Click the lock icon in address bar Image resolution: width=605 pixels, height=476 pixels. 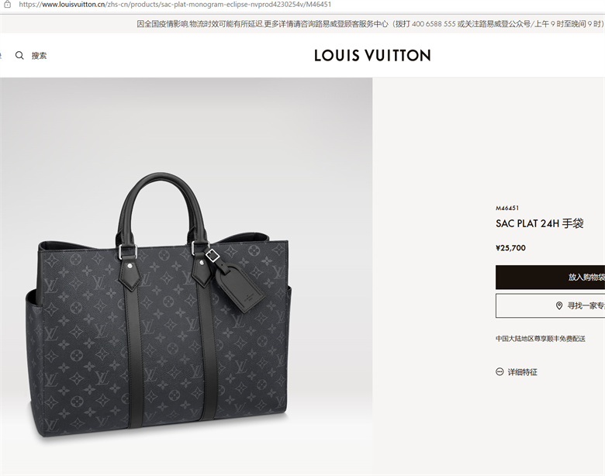click(x=7, y=5)
